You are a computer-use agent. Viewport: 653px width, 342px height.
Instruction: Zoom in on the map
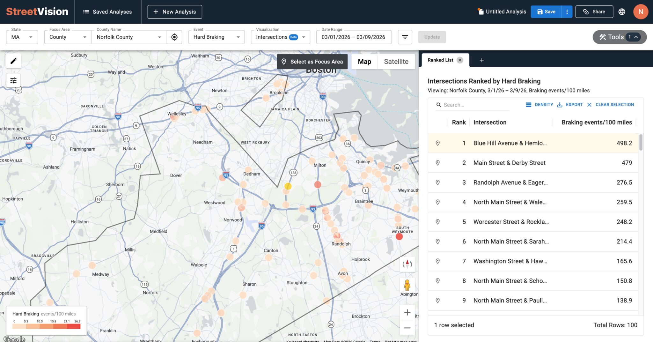pyautogui.click(x=407, y=313)
